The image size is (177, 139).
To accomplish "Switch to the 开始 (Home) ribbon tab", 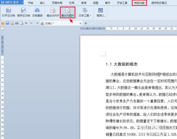I will 30,3.
